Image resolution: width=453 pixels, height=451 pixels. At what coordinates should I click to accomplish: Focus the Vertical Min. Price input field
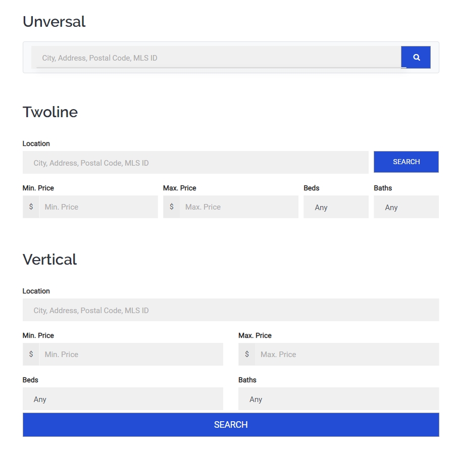click(131, 355)
